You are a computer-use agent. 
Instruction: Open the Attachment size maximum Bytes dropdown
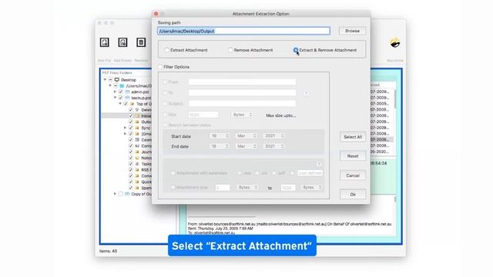312,188
